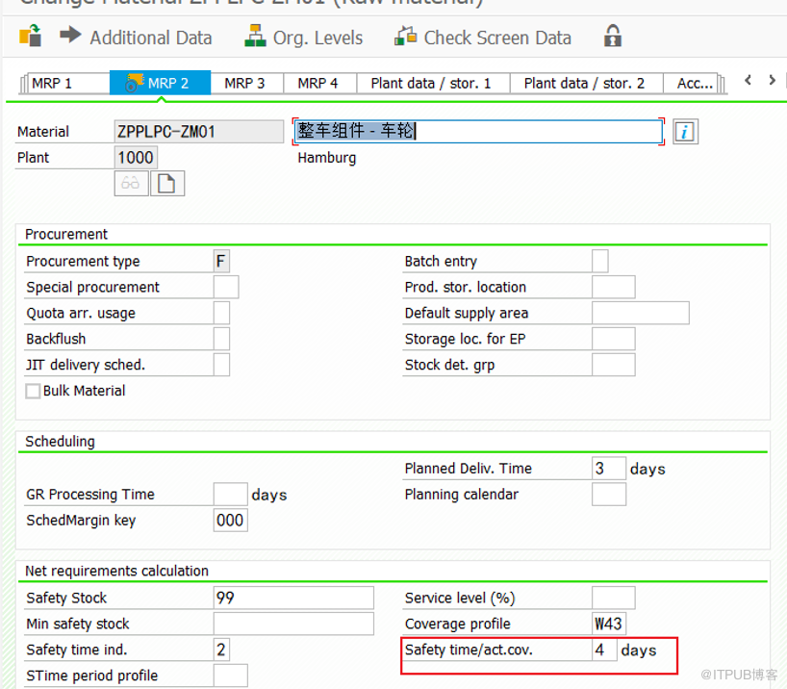
Task: Click the Material number field ZPPLPC-ZM01
Action: [x=199, y=132]
